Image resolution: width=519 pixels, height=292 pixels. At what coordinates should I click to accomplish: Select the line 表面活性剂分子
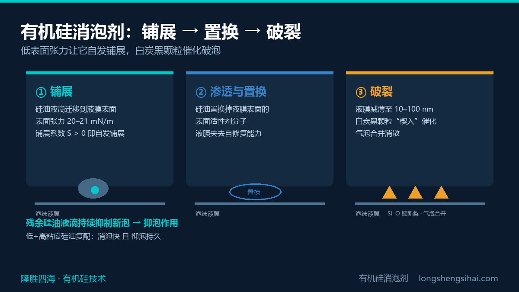tap(221, 121)
